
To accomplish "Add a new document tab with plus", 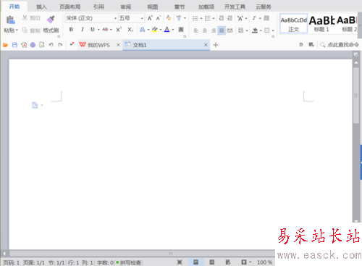I will point(216,45).
